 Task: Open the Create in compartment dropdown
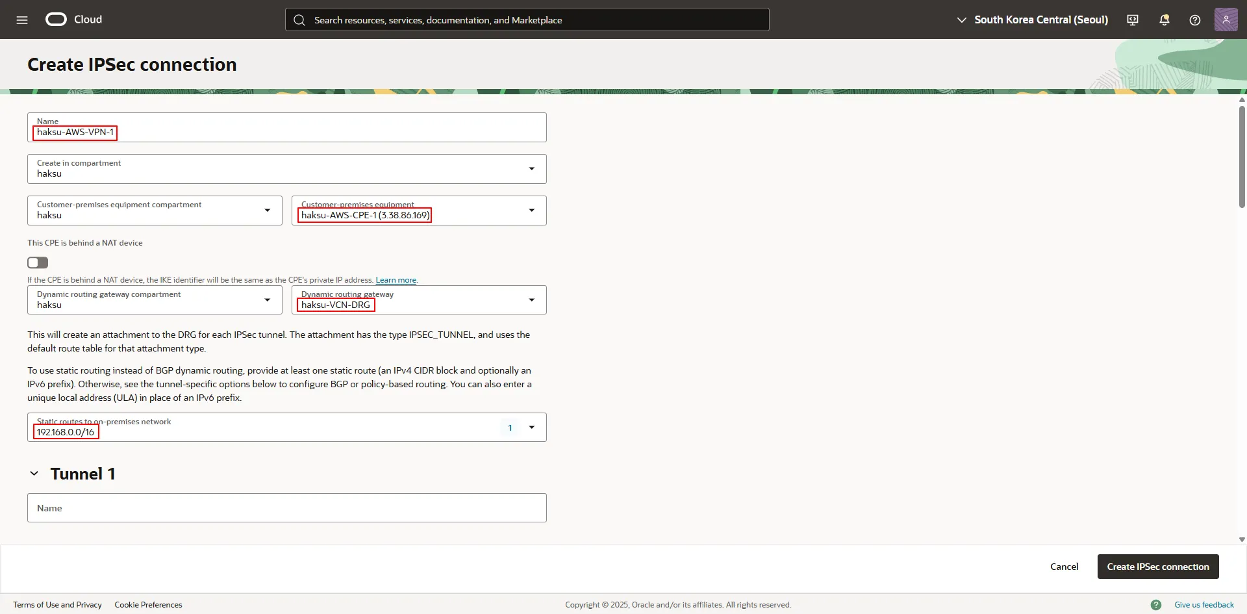pyautogui.click(x=287, y=169)
